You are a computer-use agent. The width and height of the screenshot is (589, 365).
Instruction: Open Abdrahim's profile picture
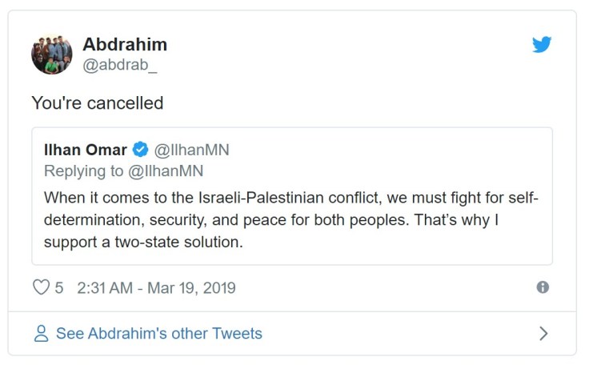coord(52,54)
